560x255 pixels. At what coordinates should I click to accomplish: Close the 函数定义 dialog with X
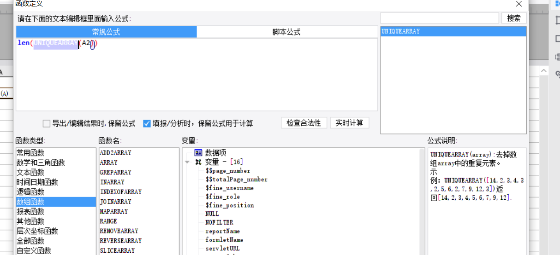coord(519,4)
